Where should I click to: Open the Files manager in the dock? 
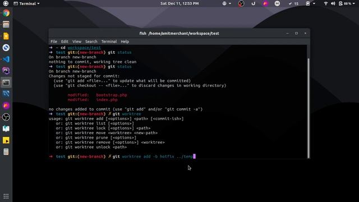pyautogui.click(x=6, y=24)
